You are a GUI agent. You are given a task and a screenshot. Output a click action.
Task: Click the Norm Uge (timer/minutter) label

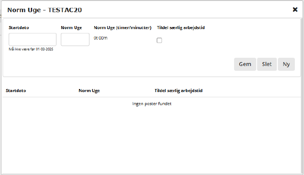point(122,28)
